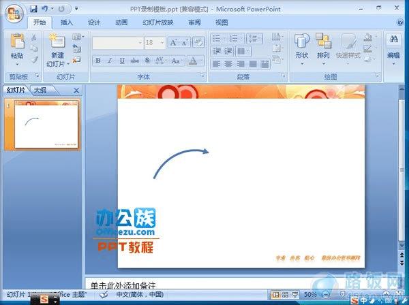Screen dimensions: 409x305
Task: Open the 编辑 editing menu
Action: pos(393,49)
